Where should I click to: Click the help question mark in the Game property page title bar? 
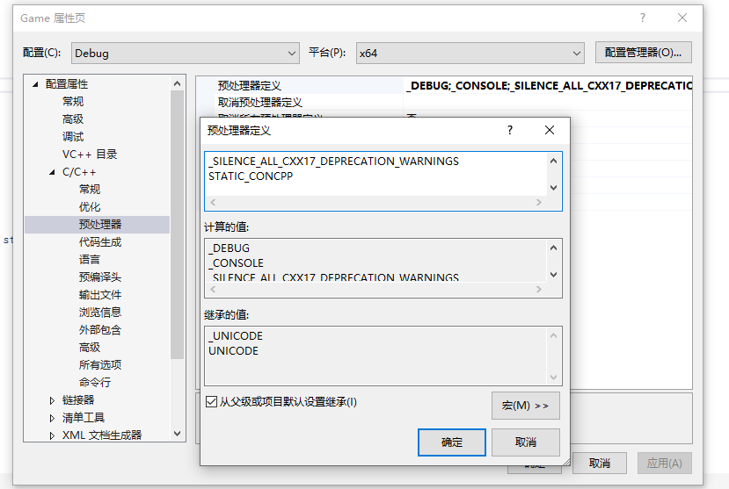(643, 18)
